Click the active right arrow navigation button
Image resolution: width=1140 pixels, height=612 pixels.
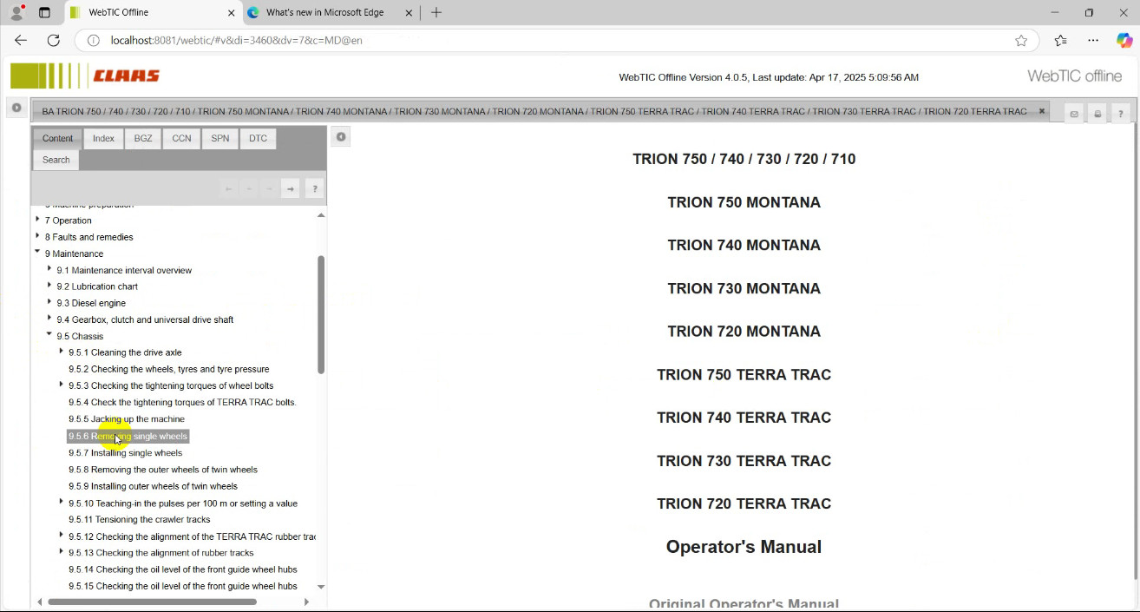pos(291,188)
